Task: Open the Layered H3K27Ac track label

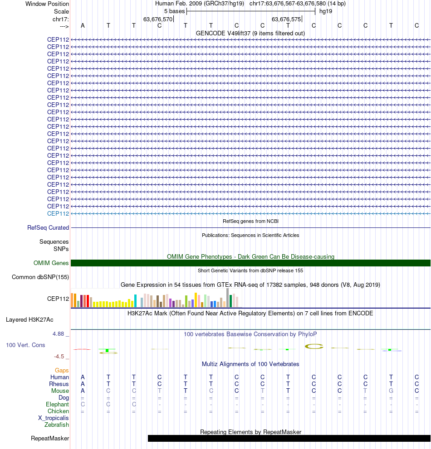Action: 29,319
